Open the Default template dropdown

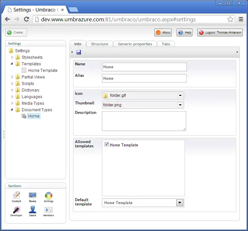tap(180, 203)
